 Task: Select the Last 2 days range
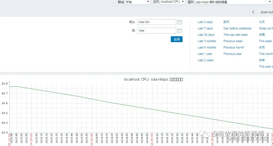point(205,22)
